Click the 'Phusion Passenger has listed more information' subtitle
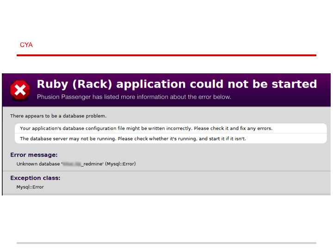 pyautogui.click(x=134, y=97)
